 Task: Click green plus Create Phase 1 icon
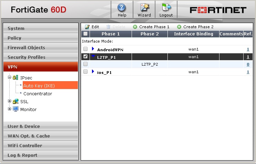[x=135, y=27]
